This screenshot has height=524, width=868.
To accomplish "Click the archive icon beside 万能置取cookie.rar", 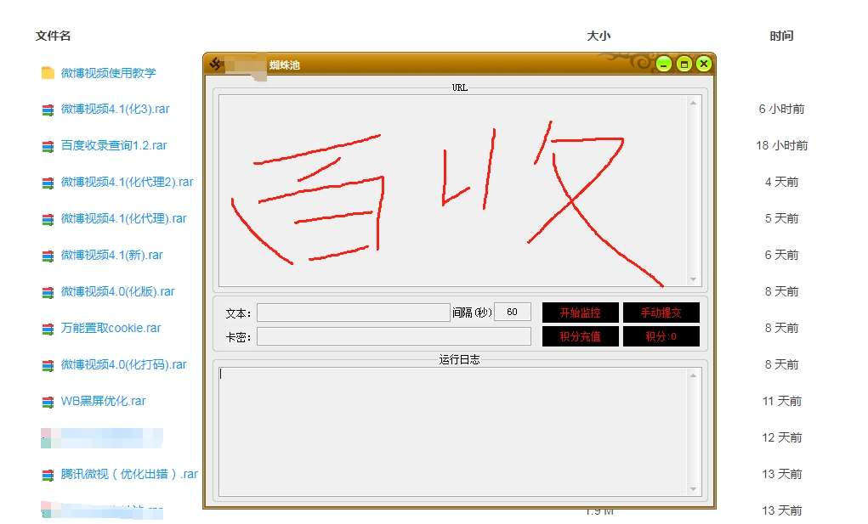I will click(x=48, y=329).
